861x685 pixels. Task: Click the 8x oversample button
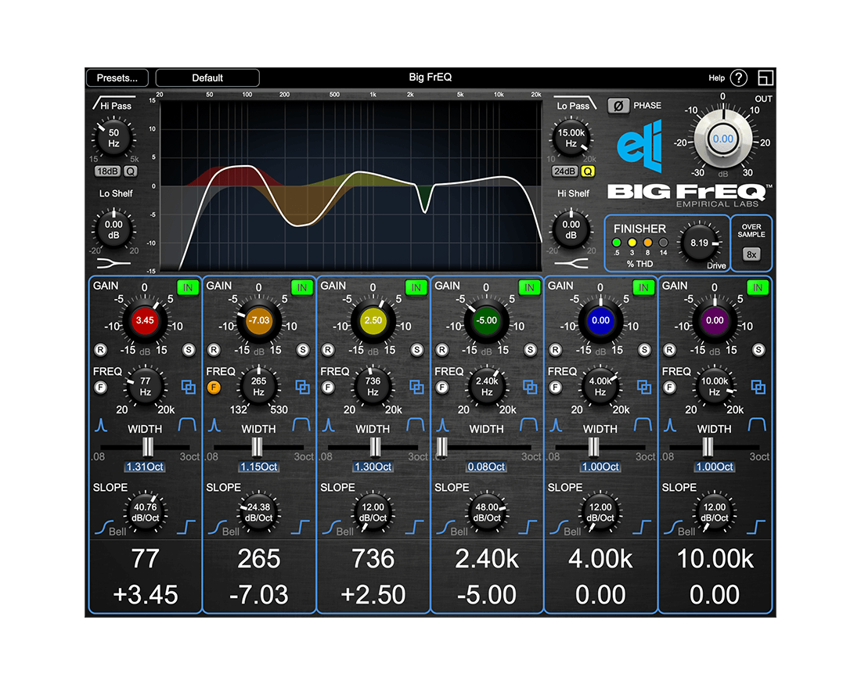751,254
